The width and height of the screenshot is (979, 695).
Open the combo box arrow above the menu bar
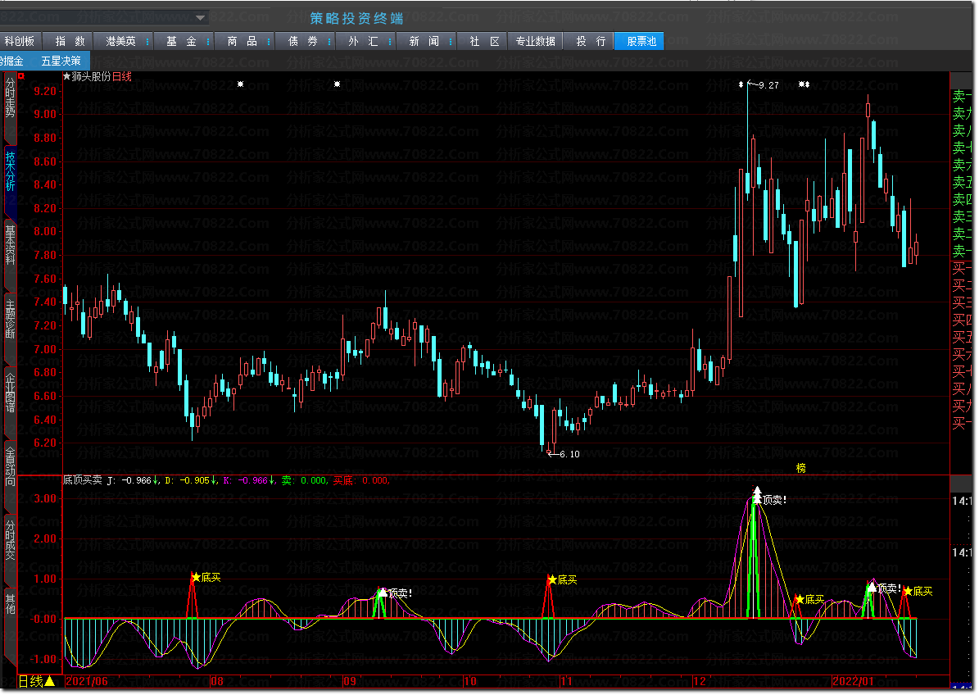pos(200,17)
